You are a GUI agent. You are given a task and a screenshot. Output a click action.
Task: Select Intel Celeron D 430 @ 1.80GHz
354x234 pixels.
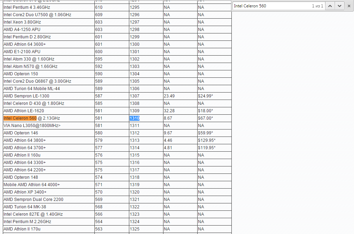[34, 103]
